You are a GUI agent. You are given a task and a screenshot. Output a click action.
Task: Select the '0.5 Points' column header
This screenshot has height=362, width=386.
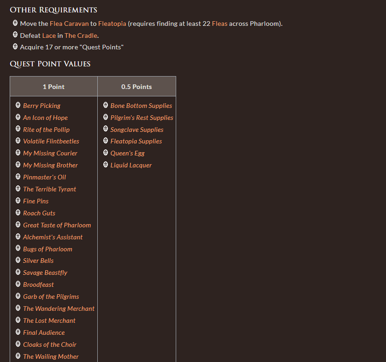pyautogui.click(x=137, y=87)
